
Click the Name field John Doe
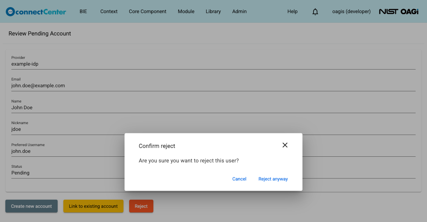[x=213, y=105]
